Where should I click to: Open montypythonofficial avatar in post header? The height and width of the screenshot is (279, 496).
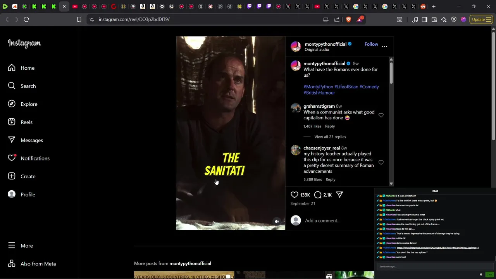click(x=296, y=46)
